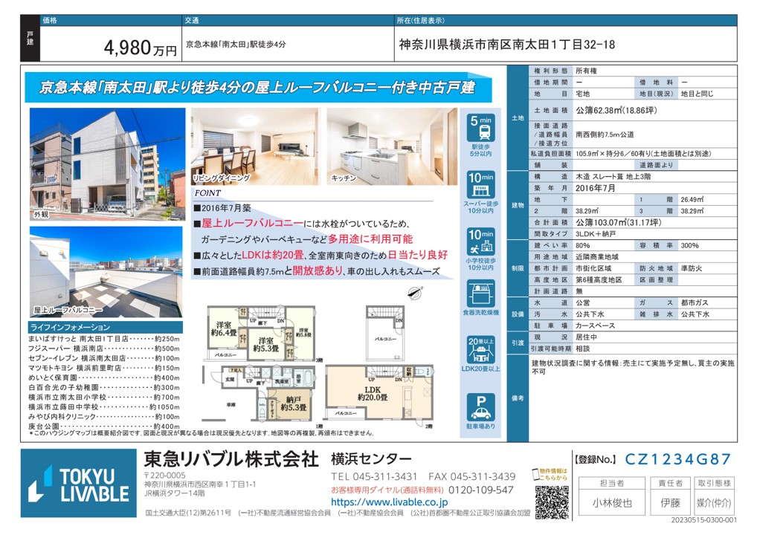
Task: Click the parking (駐車場あり) P icon
Action: click(481, 408)
